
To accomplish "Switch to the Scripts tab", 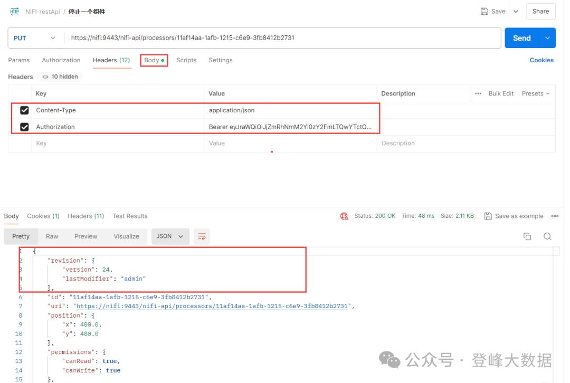I will tap(186, 60).
